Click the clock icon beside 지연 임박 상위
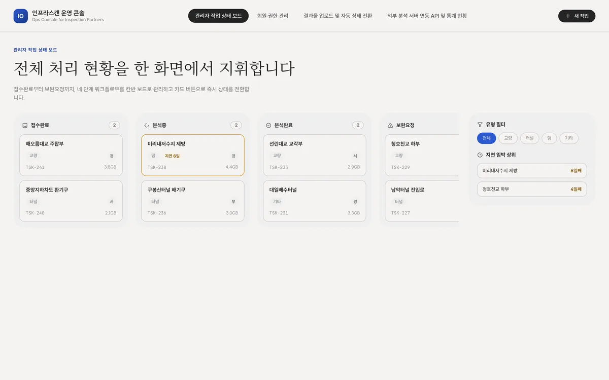This screenshot has height=380, width=609. click(x=480, y=155)
